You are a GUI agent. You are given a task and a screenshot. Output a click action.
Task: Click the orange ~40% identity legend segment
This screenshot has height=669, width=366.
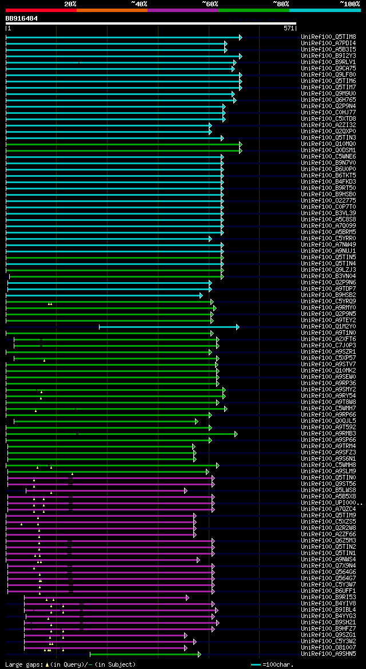click(112, 10)
